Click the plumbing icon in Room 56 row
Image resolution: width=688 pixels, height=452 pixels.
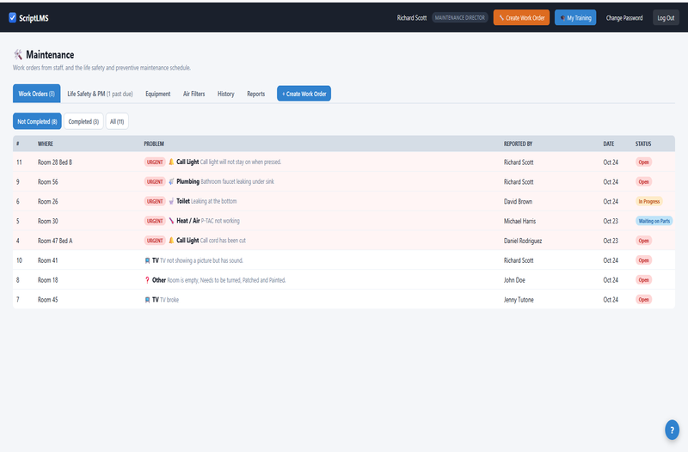tap(171, 181)
